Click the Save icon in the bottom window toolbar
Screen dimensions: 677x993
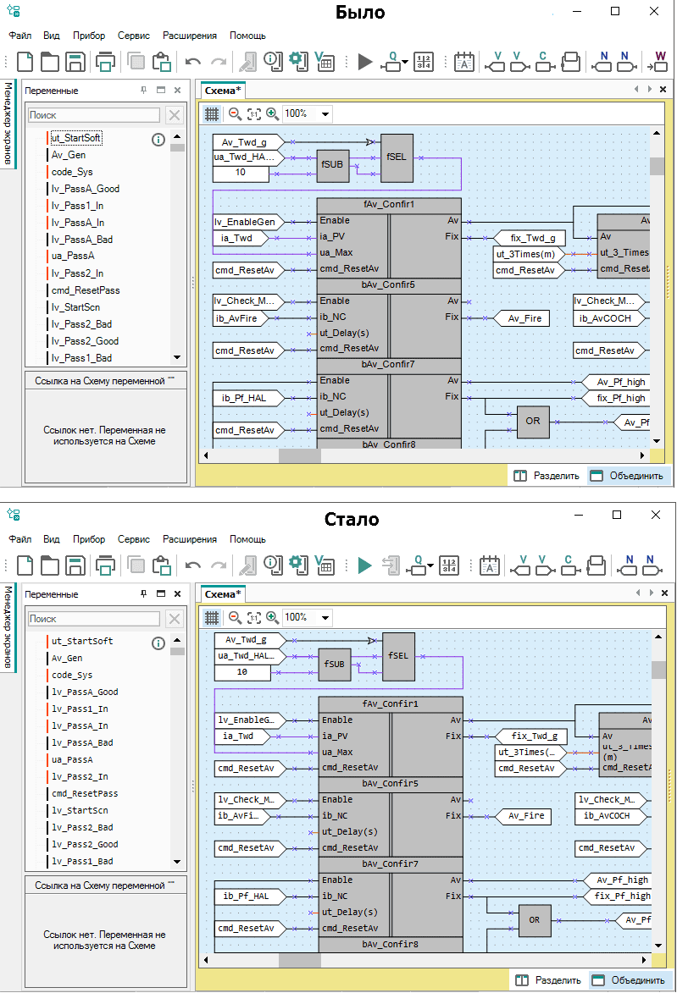(x=75, y=565)
